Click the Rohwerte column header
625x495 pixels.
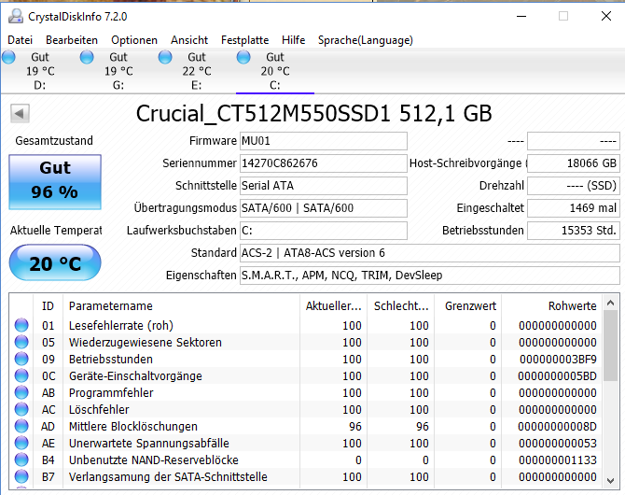[552, 305]
